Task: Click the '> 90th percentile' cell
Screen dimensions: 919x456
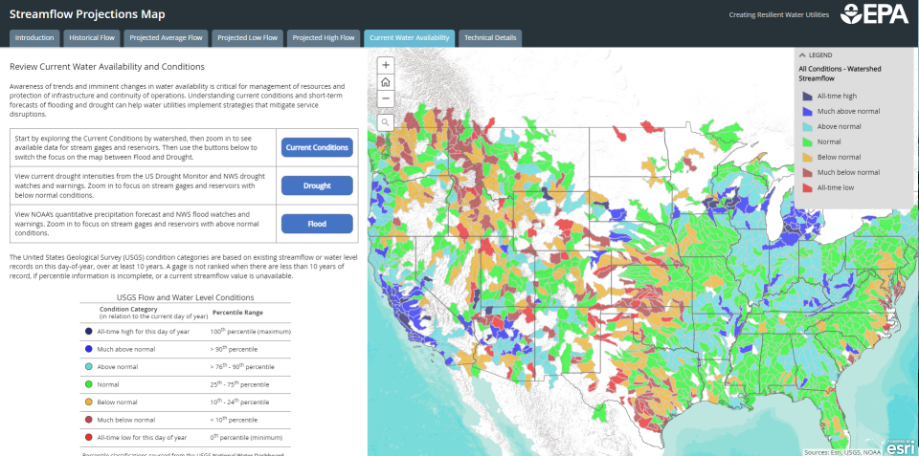Action: pos(234,349)
